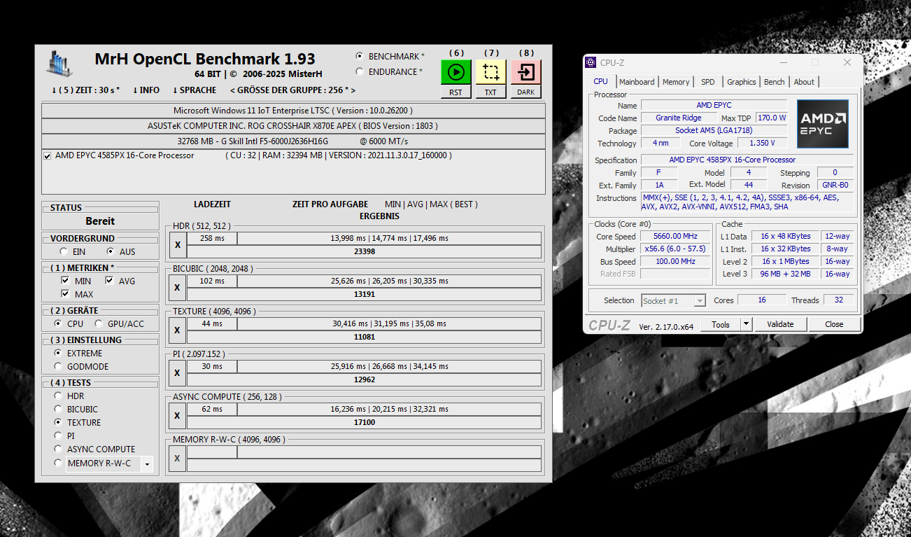Click the GRÖSSE DER GRUPPE 256 selector
Image resolution: width=911 pixels, height=537 pixels.
coord(292,90)
